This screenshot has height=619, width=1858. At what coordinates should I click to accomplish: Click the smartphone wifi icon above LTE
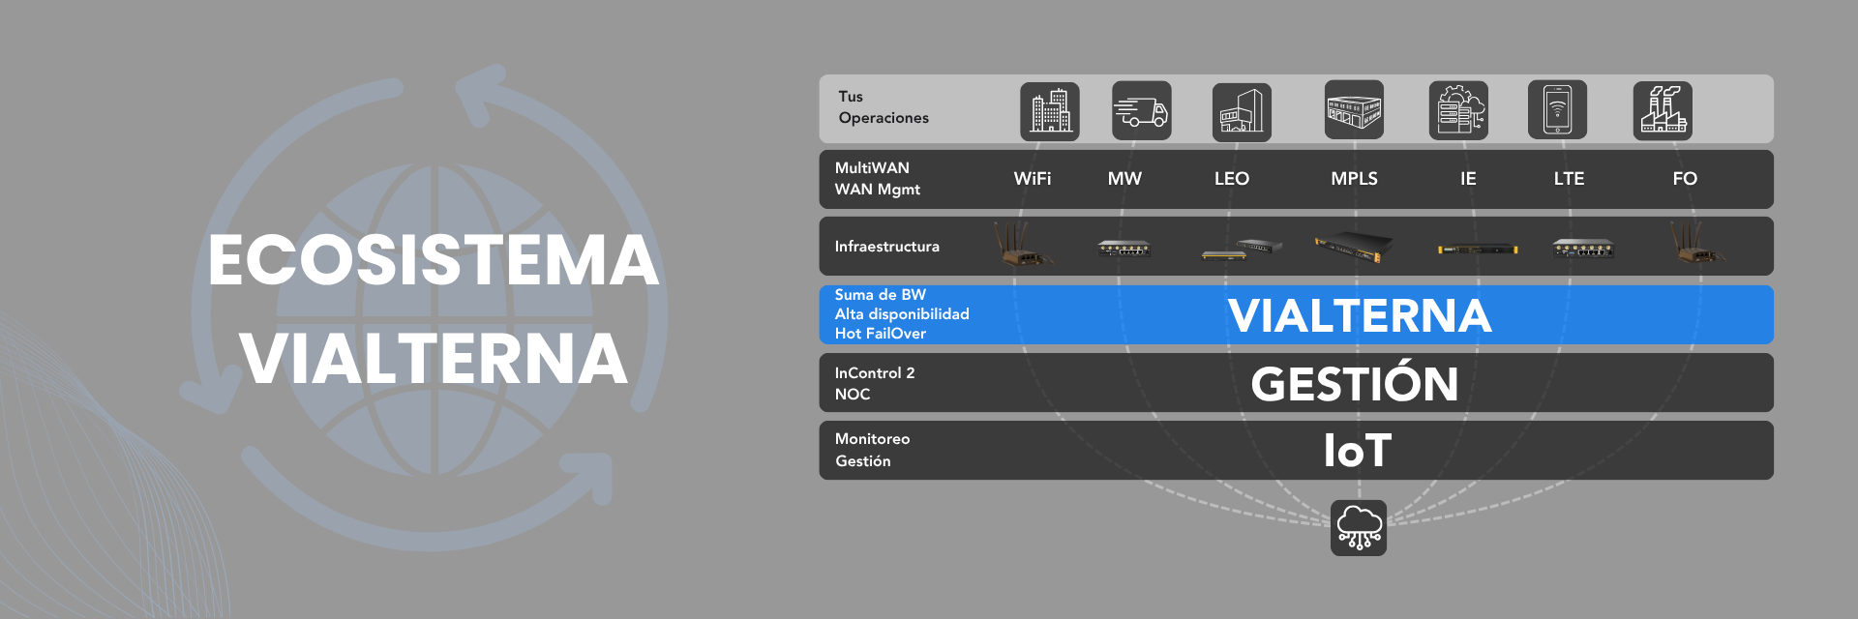(1557, 109)
